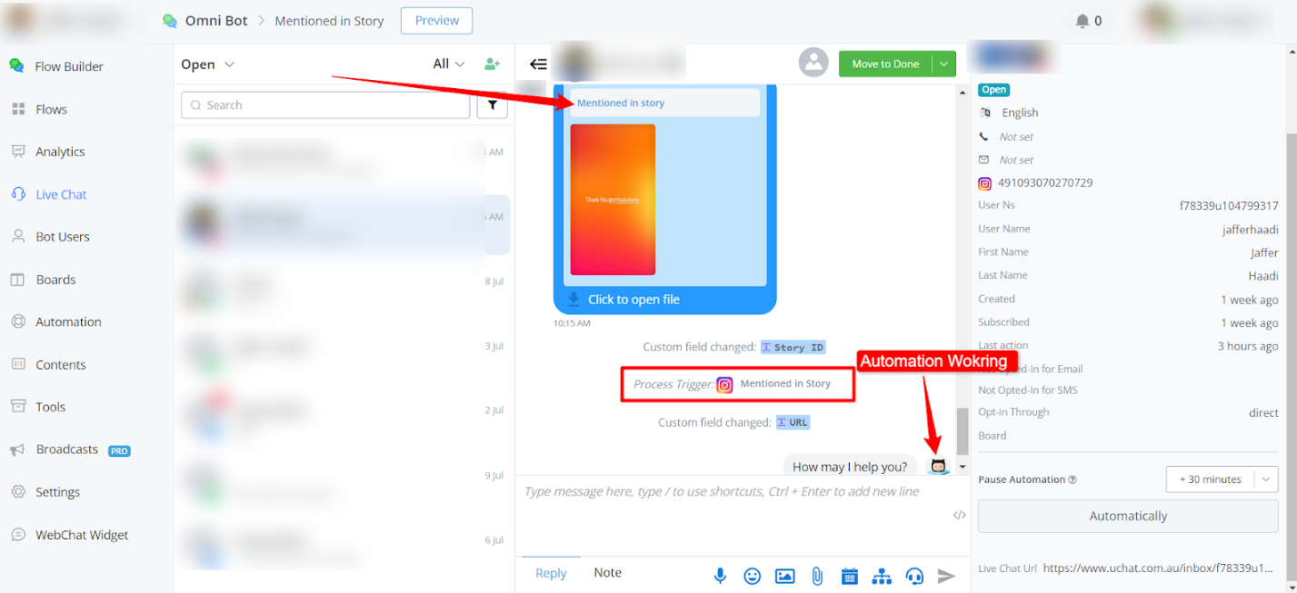Open Analytics in the sidebar
Screen dimensions: 1297x593
point(60,152)
